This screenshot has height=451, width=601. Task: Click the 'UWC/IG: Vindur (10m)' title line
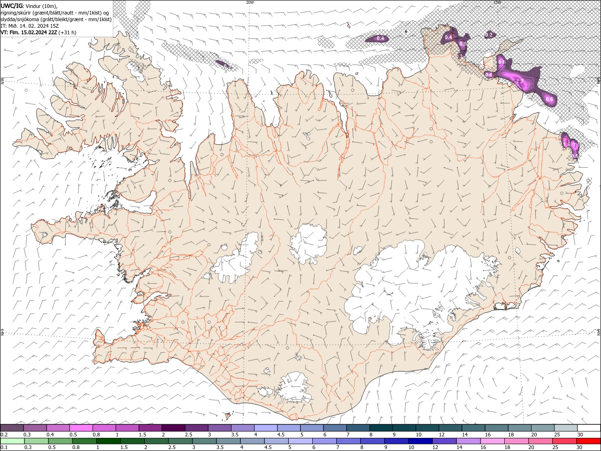[x=29, y=6]
